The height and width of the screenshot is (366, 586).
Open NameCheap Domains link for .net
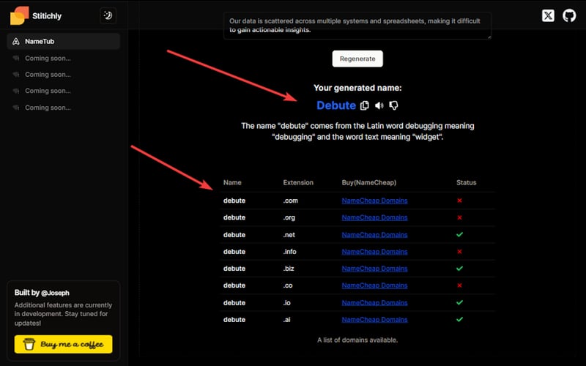pyautogui.click(x=374, y=234)
